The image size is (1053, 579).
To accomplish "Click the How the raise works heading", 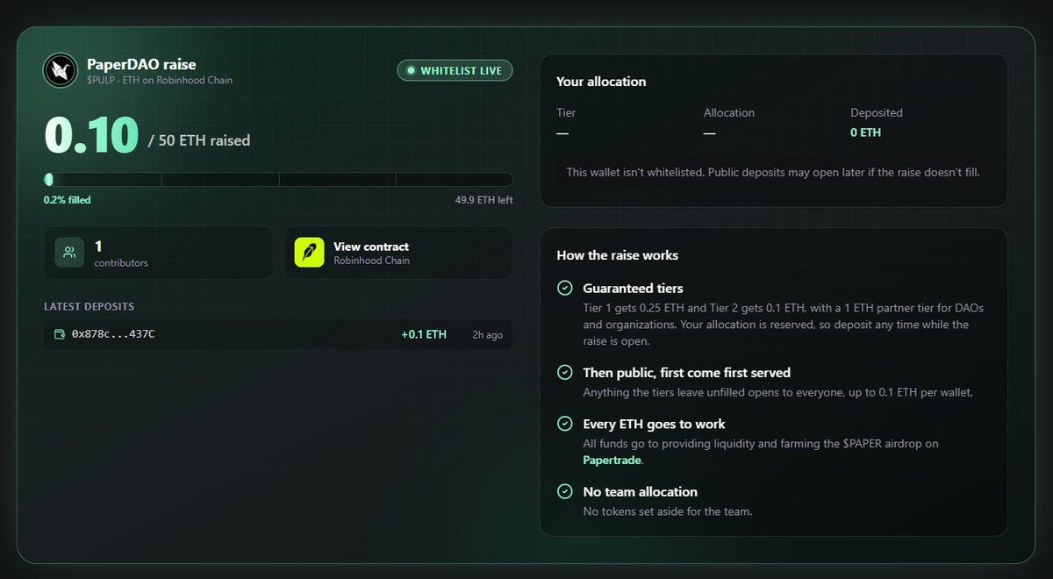I will click(x=618, y=255).
